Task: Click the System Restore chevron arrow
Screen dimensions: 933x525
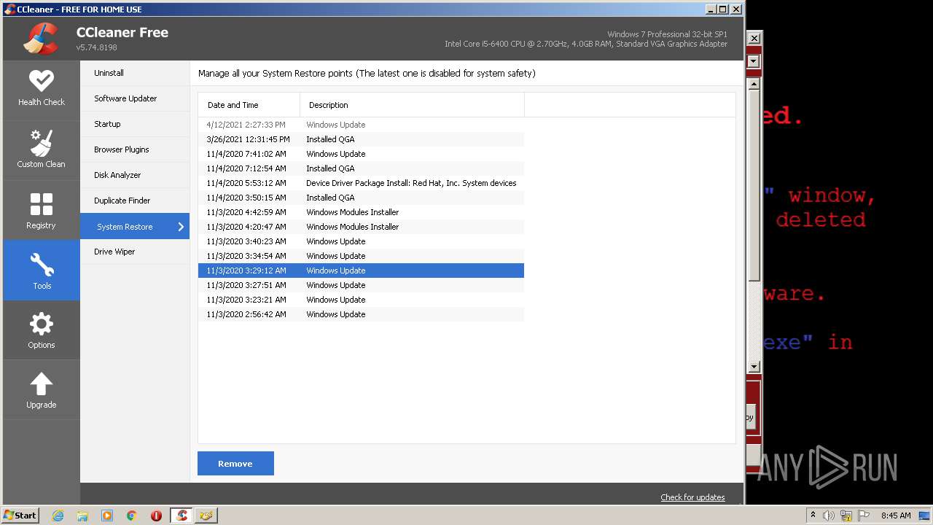Action: [x=181, y=227]
